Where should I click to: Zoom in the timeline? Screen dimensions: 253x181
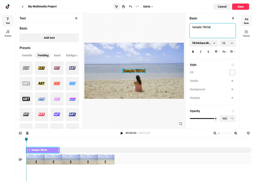[236, 133]
